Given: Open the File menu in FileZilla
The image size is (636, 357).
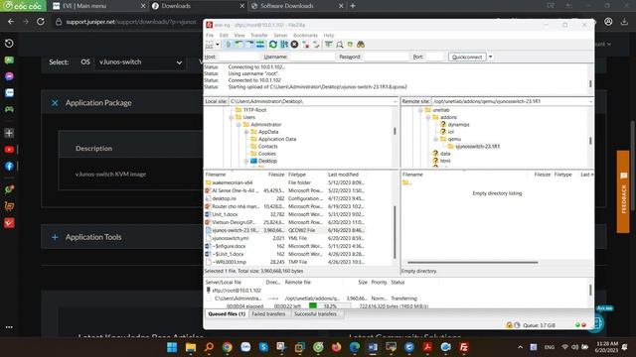Looking at the screenshot, I should click(210, 36).
